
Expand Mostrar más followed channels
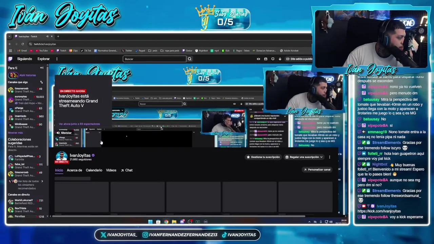[x=16, y=133]
